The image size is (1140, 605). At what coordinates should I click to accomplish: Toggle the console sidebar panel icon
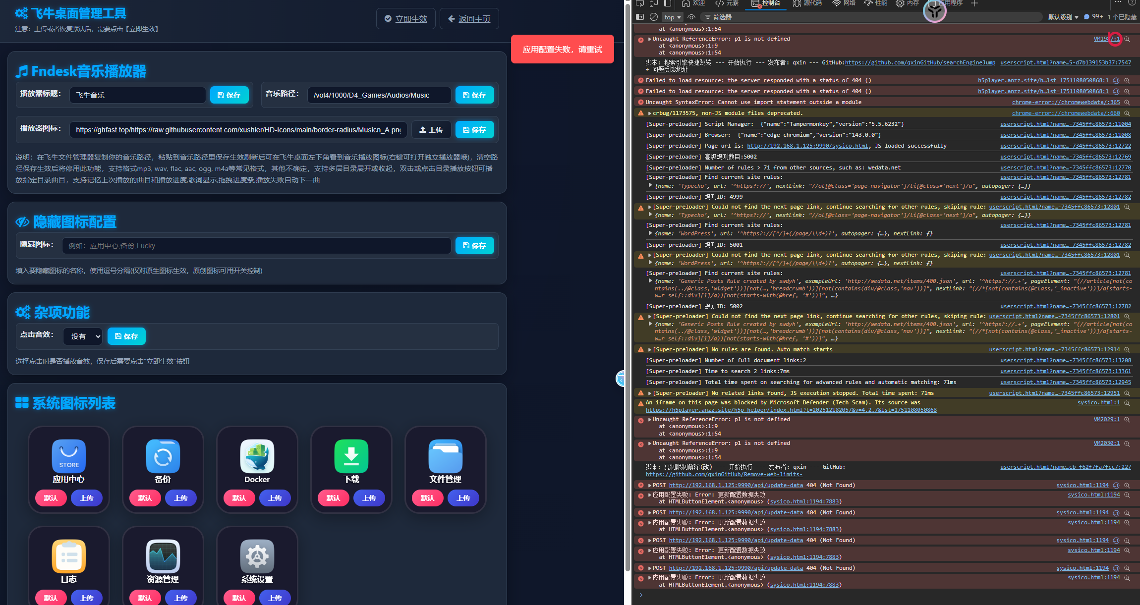(x=640, y=17)
